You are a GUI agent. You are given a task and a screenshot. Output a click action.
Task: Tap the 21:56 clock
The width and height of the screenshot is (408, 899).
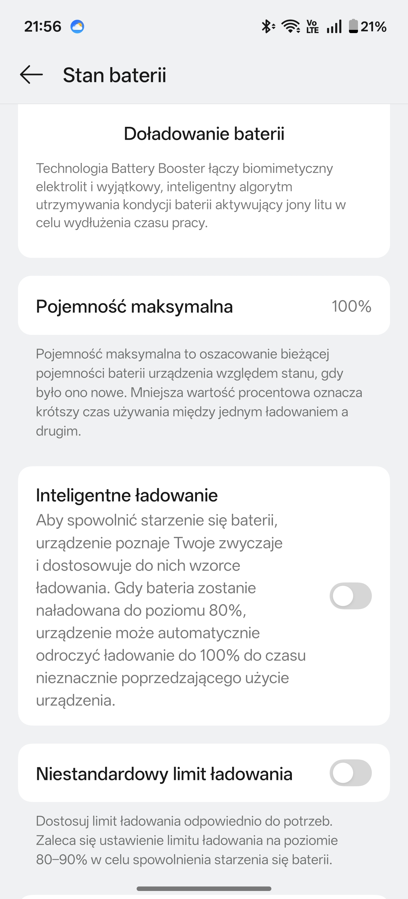pyautogui.click(x=43, y=27)
